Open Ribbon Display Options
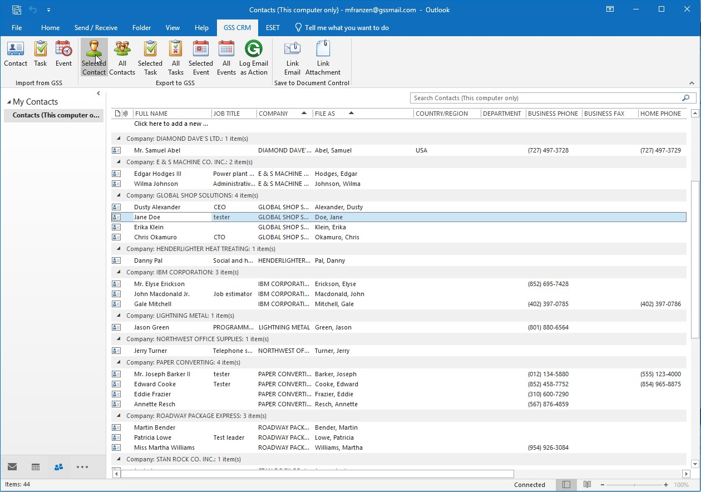The width and height of the screenshot is (701, 492). [610, 9]
